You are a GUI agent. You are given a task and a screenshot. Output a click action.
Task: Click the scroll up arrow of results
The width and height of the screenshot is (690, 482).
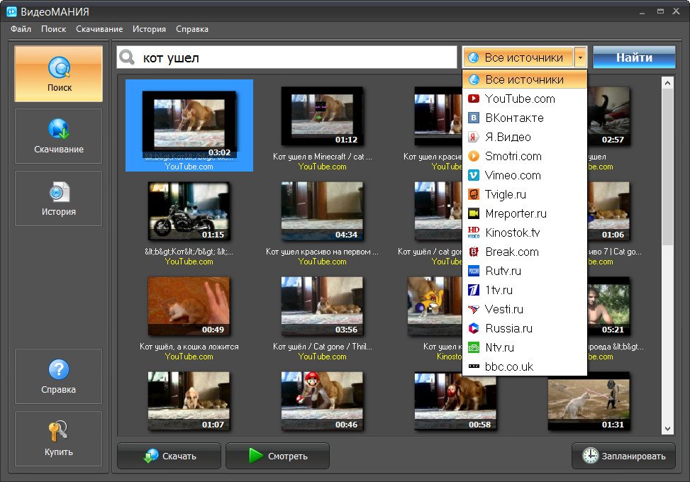tap(667, 83)
